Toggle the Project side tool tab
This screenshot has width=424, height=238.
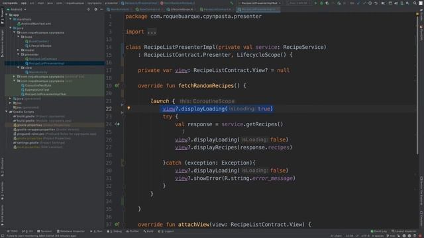point(2,17)
